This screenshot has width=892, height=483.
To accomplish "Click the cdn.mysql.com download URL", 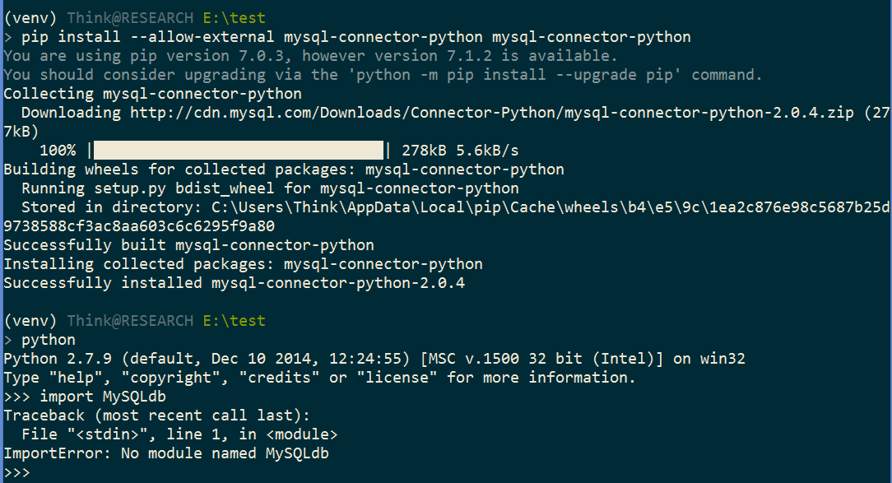I will click(492, 113).
